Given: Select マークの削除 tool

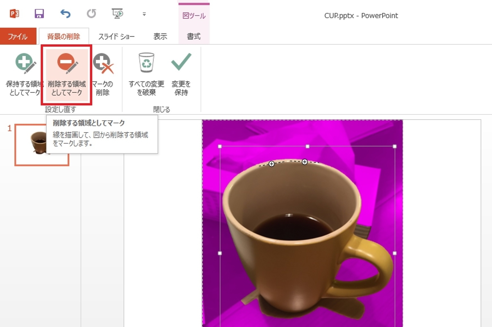Looking at the screenshot, I should pyautogui.click(x=102, y=75).
